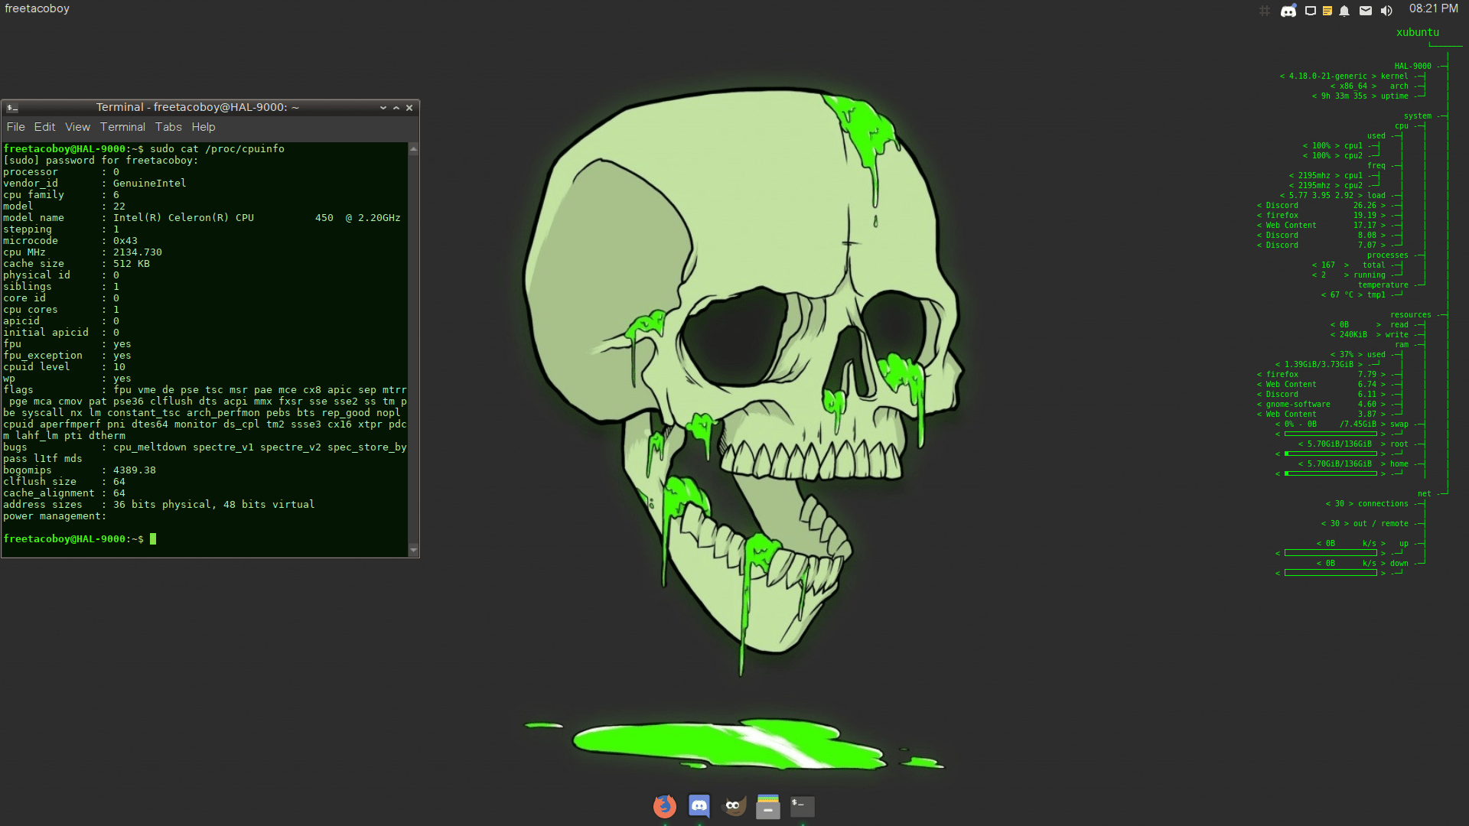Viewport: 1469px width, 826px height.
Task: Launch Firefox from the dock
Action: [x=664, y=805]
